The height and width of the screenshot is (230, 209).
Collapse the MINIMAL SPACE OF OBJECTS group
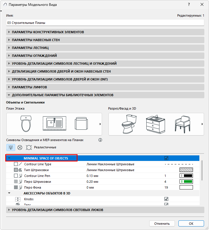[9, 158]
